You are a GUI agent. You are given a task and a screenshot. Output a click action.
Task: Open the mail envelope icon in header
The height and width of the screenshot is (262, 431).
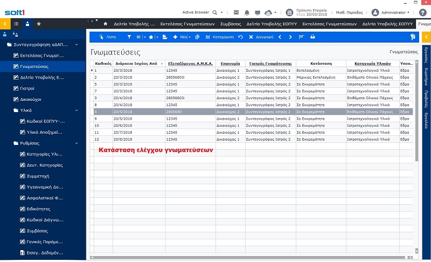pyautogui.click(x=236, y=12)
